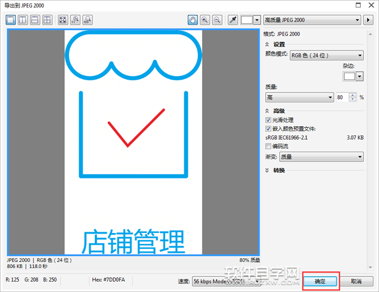
Task: Click the Hex: #7DD0FA value
Action: click(x=108, y=280)
